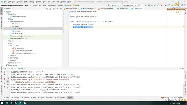Open the Build menu
This screenshot has height=105, width=187.
[44, 2]
